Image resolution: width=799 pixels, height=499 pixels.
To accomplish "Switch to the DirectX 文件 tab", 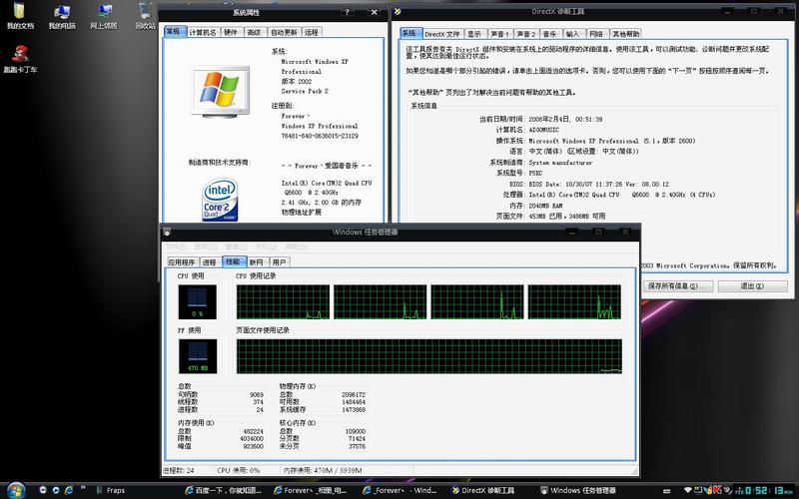I will pyautogui.click(x=442, y=34).
